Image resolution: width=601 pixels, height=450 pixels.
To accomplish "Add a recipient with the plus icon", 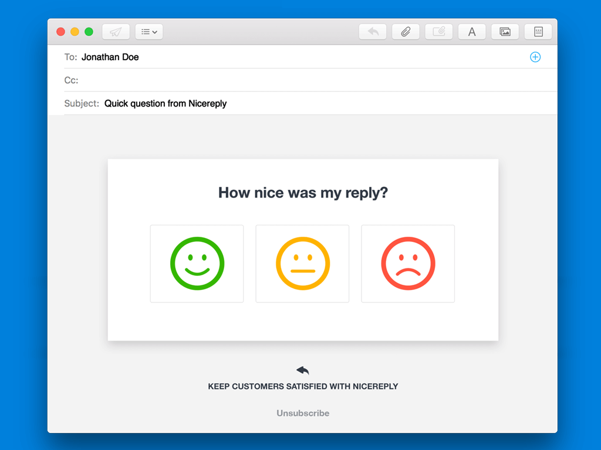I will [x=535, y=57].
